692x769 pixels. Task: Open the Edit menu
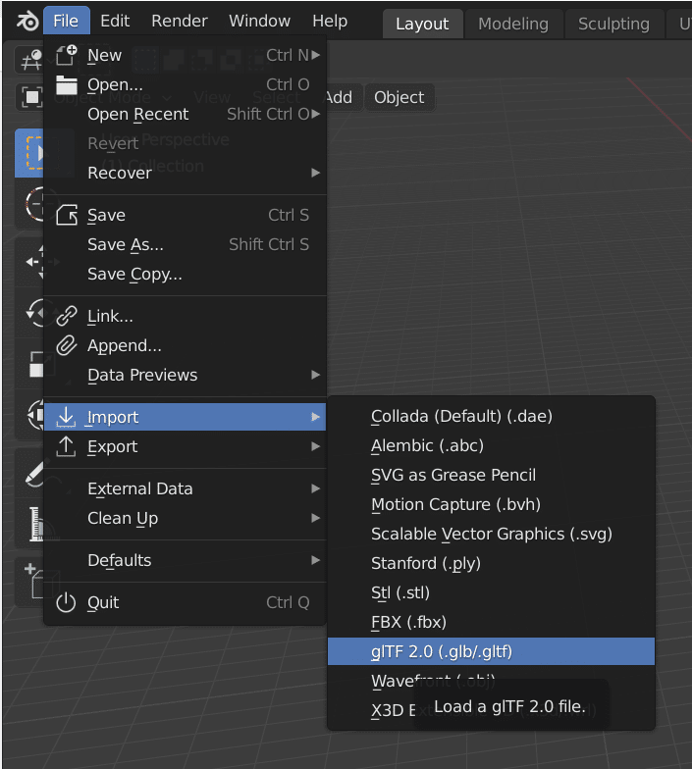pyautogui.click(x=115, y=22)
